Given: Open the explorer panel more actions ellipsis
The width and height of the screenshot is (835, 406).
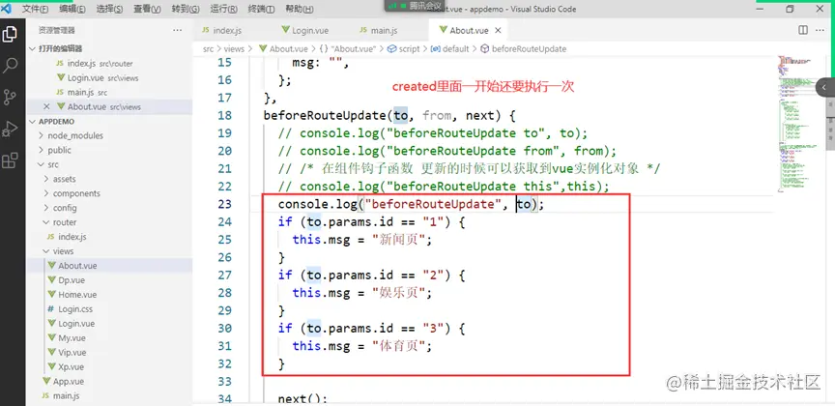Looking at the screenshot, I should coord(177,30).
